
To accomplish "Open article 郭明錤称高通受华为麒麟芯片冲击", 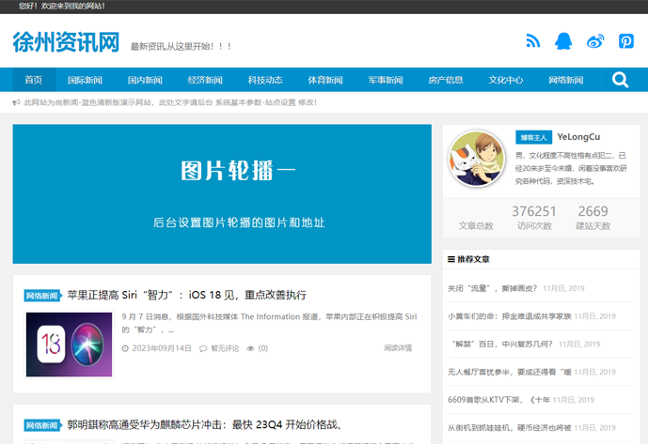I will (204, 424).
